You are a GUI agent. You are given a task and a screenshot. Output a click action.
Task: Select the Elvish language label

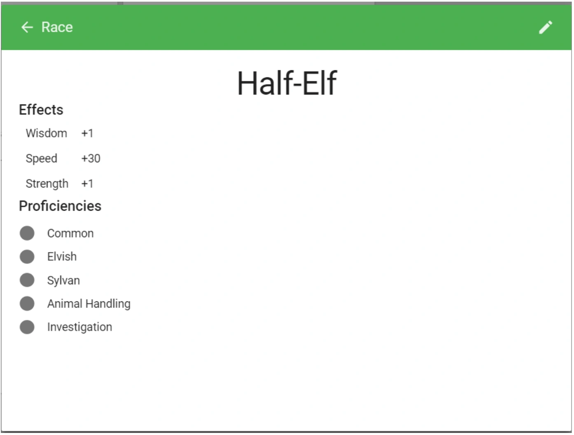pyautogui.click(x=62, y=257)
